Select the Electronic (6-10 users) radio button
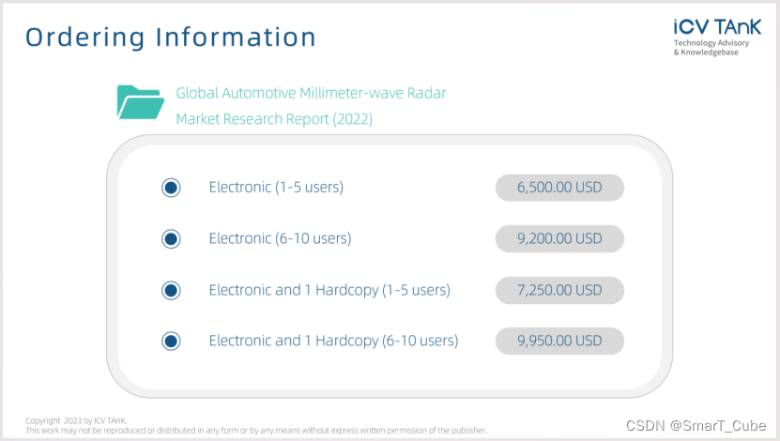 tap(171, 238)
